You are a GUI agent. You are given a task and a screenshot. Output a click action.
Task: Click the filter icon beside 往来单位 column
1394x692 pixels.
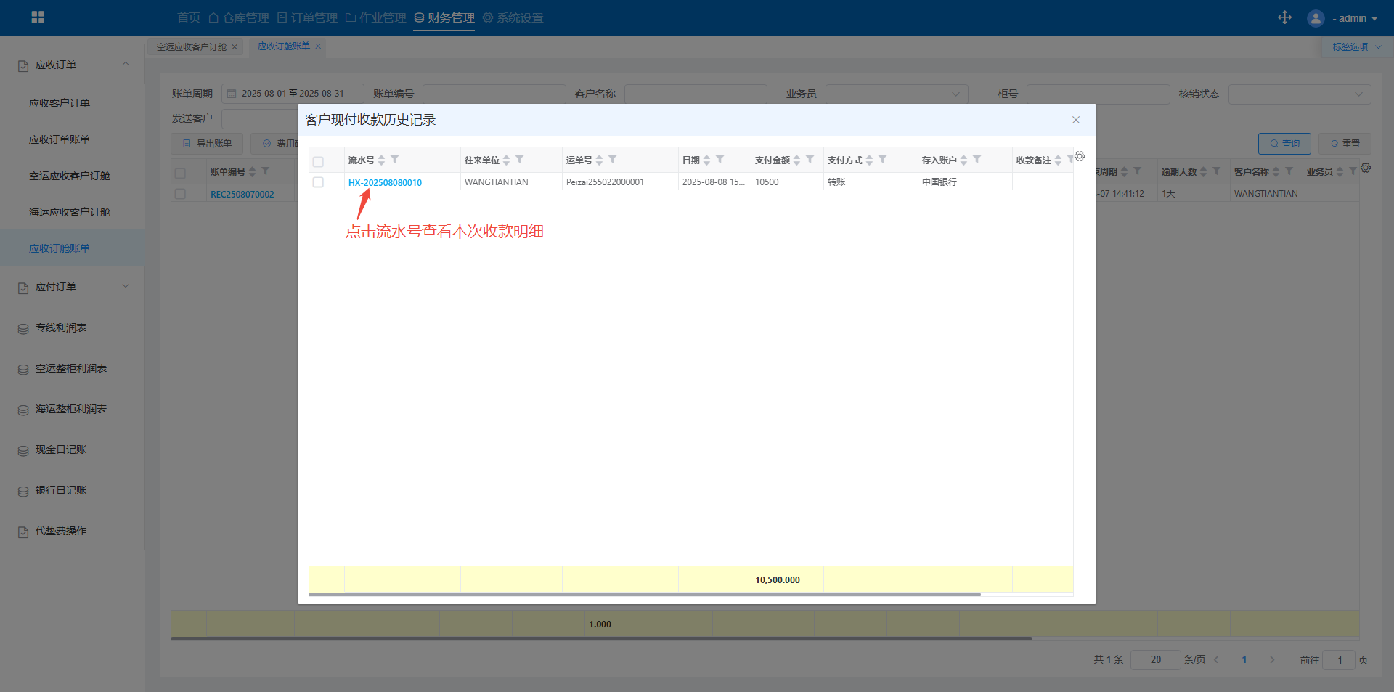point(519,160)
